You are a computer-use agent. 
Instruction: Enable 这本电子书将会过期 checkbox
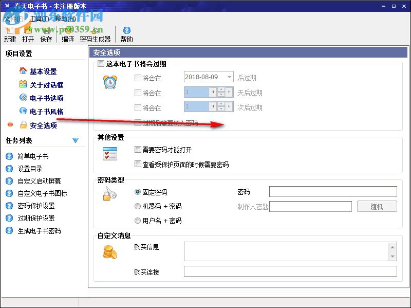click(101, 64)
